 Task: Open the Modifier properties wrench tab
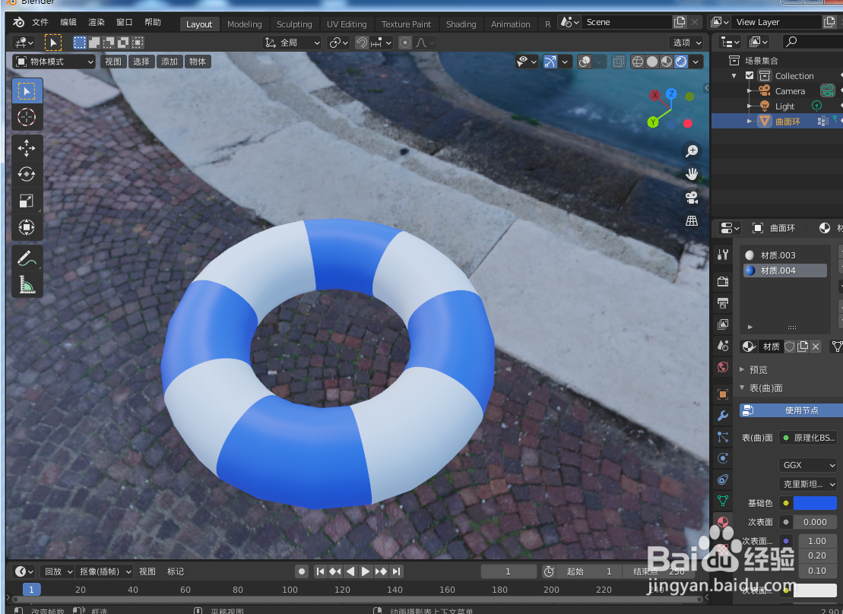coord(722,416)
